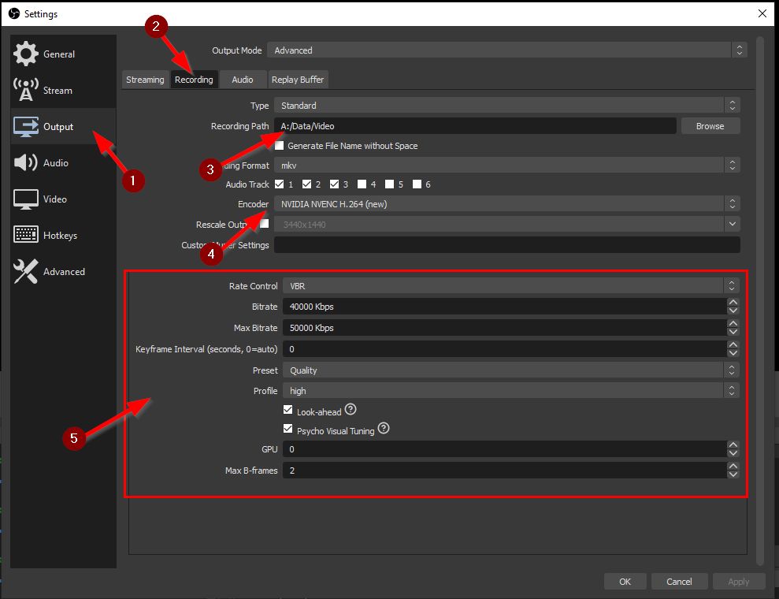Image resolution: width=779 pixels, height=599 pixels.
Task: Switch to the Streaming tab
Action: pyautogui.click(x=145, y=80)
